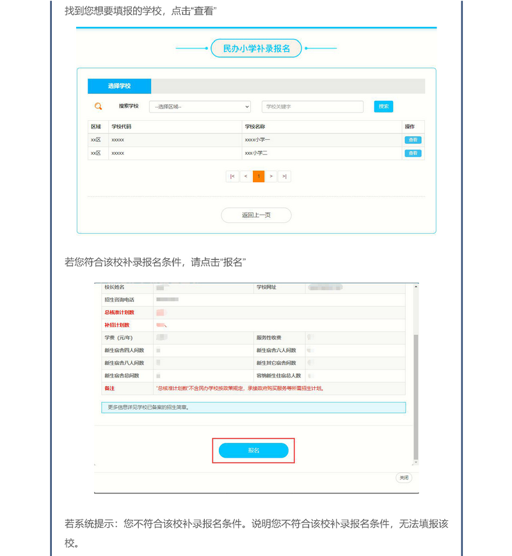Jump to the last results page

click(284, 176)
